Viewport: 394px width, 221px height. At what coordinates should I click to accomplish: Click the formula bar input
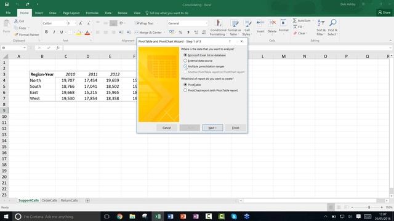click(226, 48)
